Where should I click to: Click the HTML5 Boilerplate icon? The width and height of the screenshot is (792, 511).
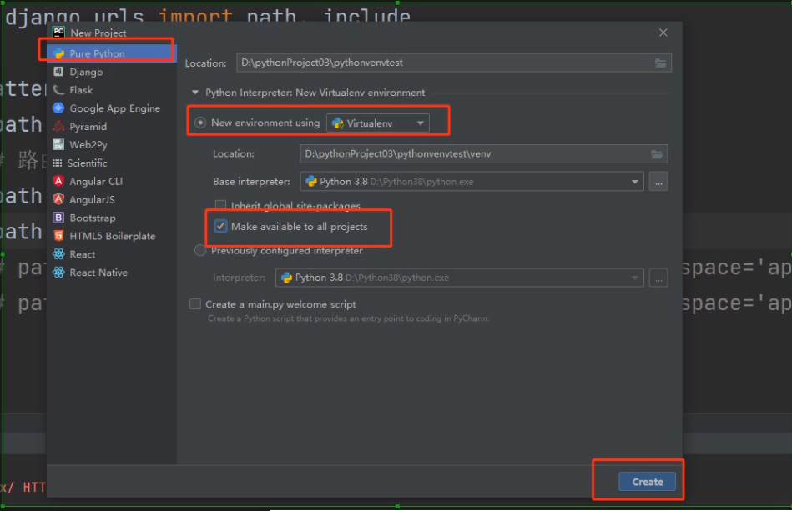tap(58, 236)
